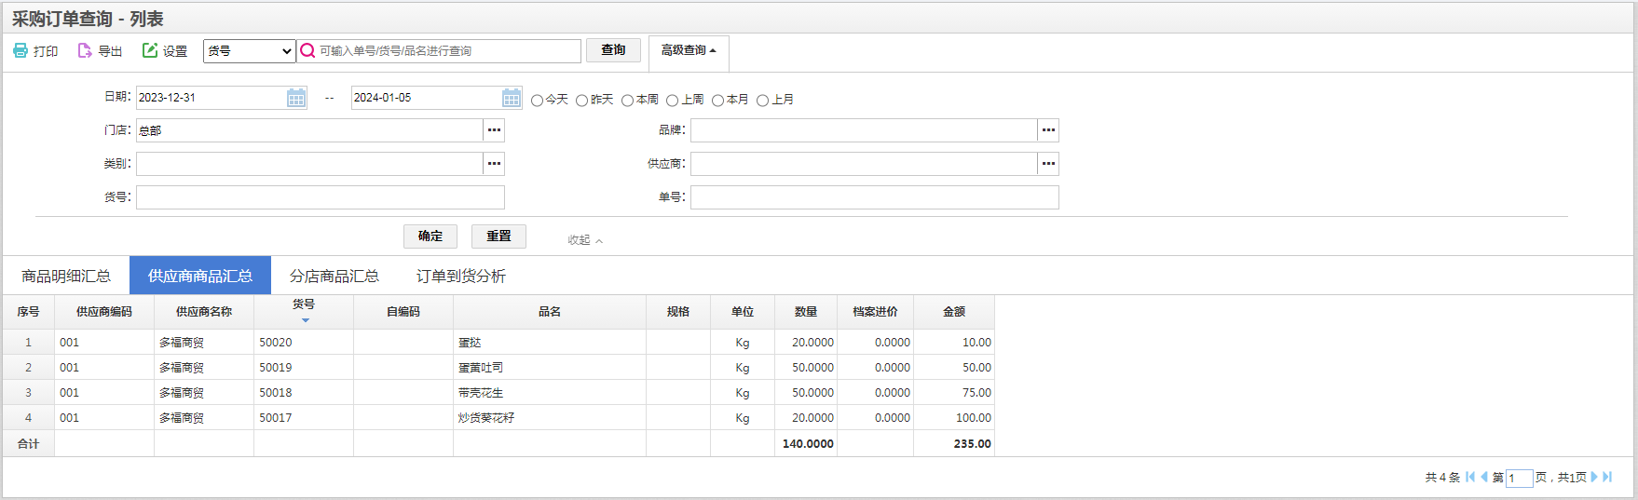This screenshot has width=1638, height=500.
Task: Switch to 商品明细汇总 tab
Action: coord(66,277)
